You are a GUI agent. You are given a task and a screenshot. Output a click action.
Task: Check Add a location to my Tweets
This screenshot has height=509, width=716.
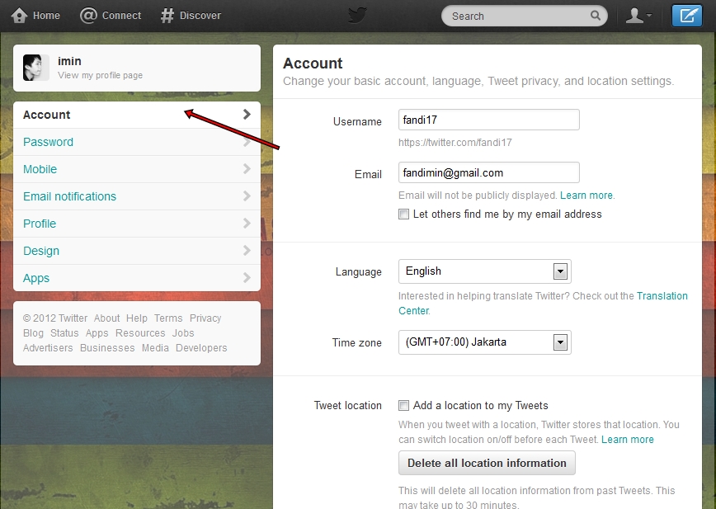403,405
